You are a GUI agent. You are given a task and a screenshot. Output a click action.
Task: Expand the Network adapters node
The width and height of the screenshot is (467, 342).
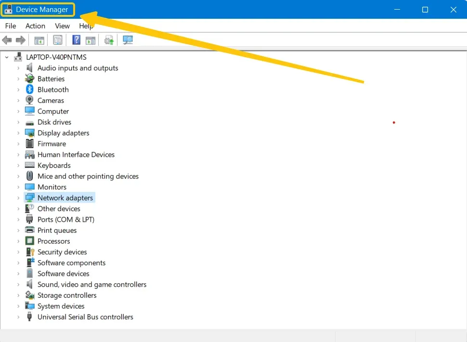18,198
